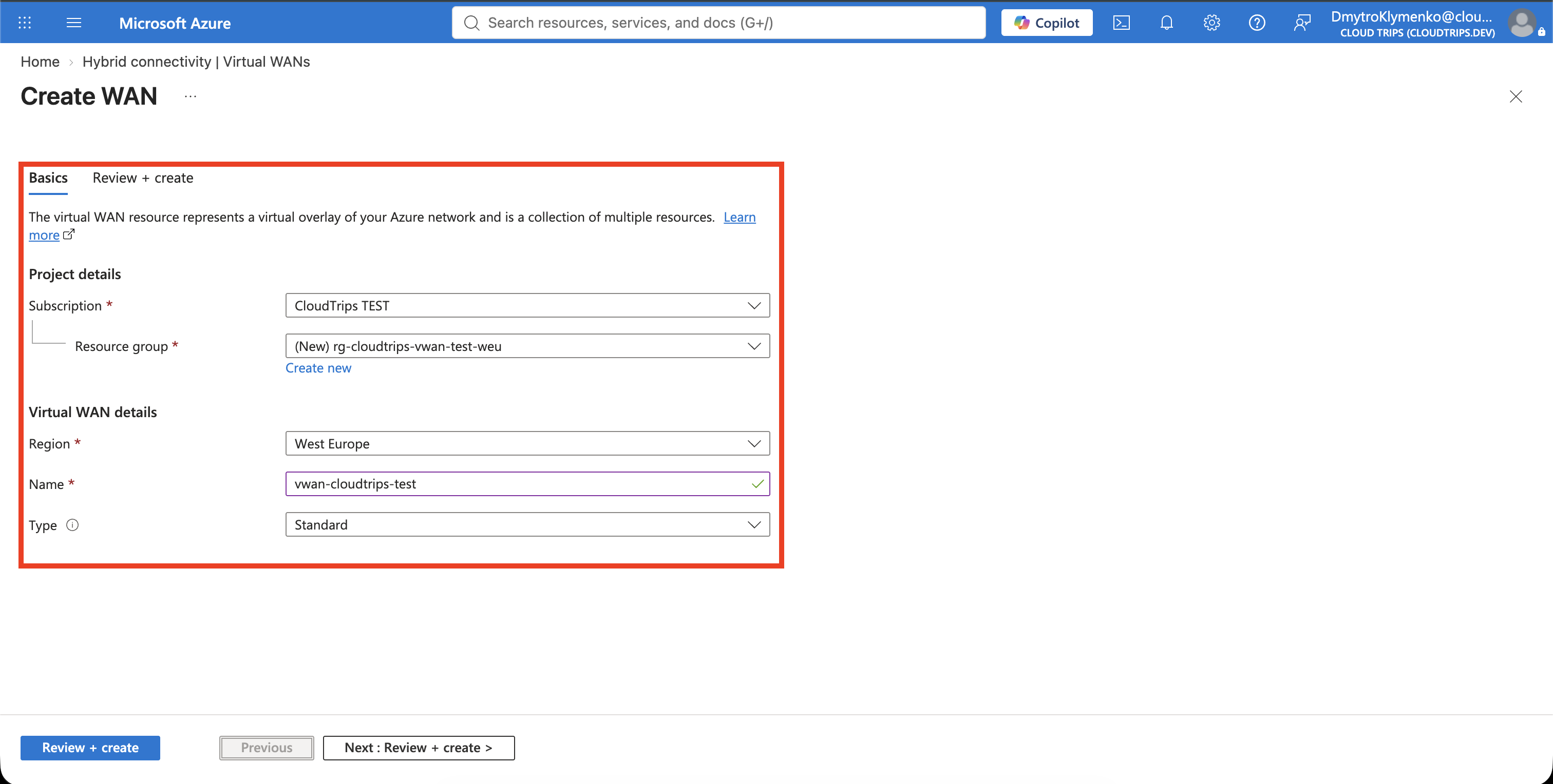
Task: Select the Basics tab
Action: pos(48,178)
